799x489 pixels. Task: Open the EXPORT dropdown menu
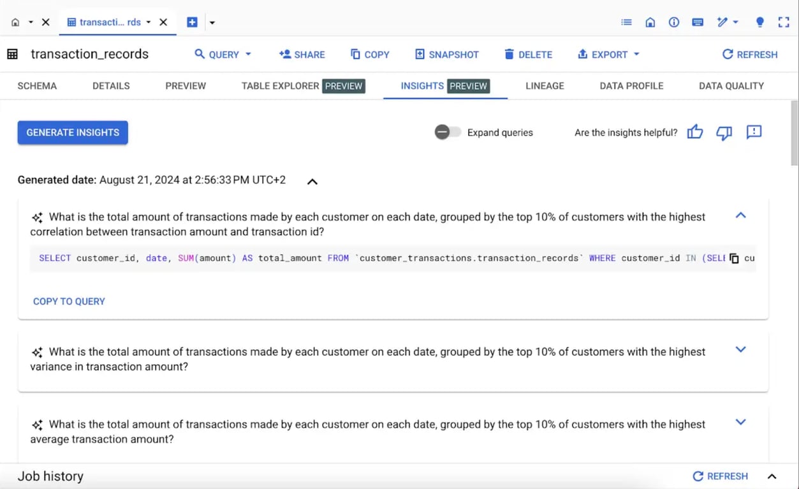coord(608,55)
